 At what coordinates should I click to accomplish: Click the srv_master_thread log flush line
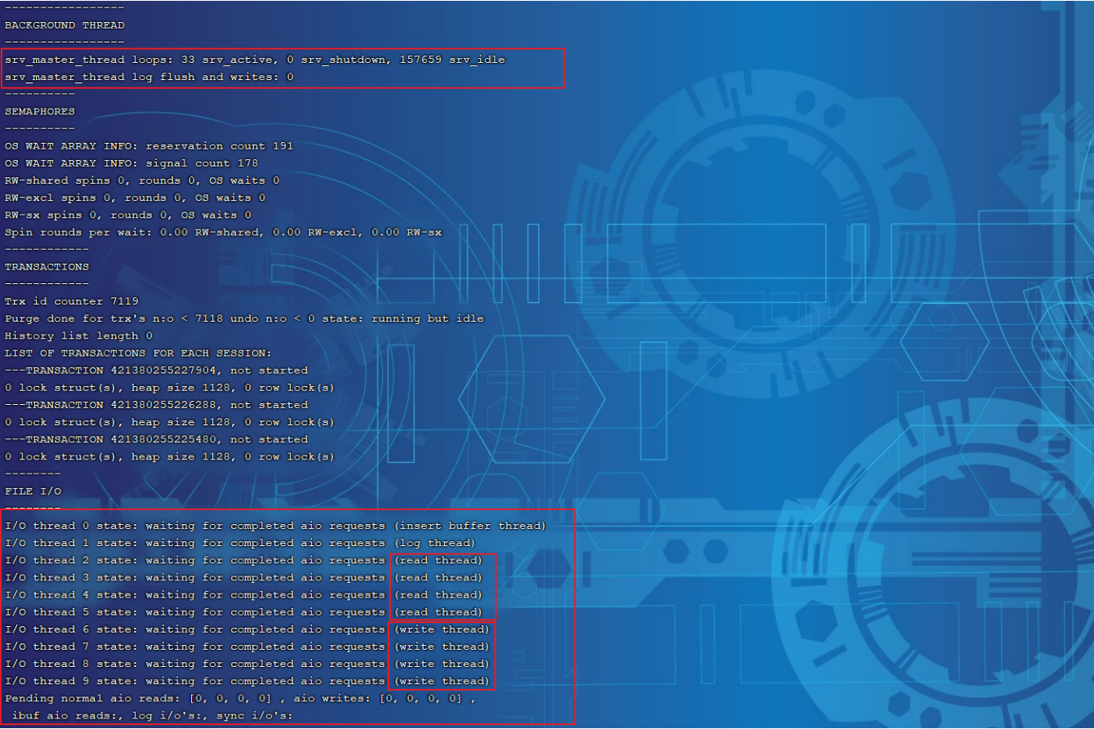click(149, 77)
